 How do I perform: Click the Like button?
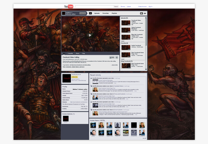pyautogui.click(x=112, y=57)
